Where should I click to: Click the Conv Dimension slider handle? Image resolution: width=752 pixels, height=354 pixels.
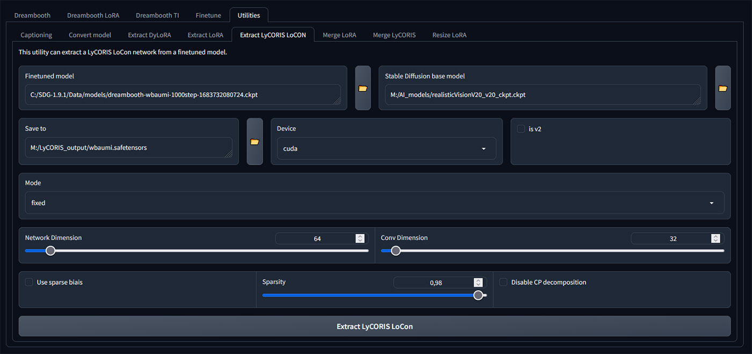pos(396,250)
